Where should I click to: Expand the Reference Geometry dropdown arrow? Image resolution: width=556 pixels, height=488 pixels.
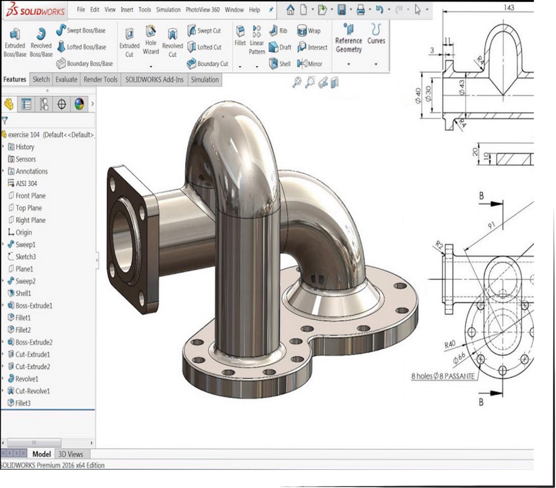[348, 64]
